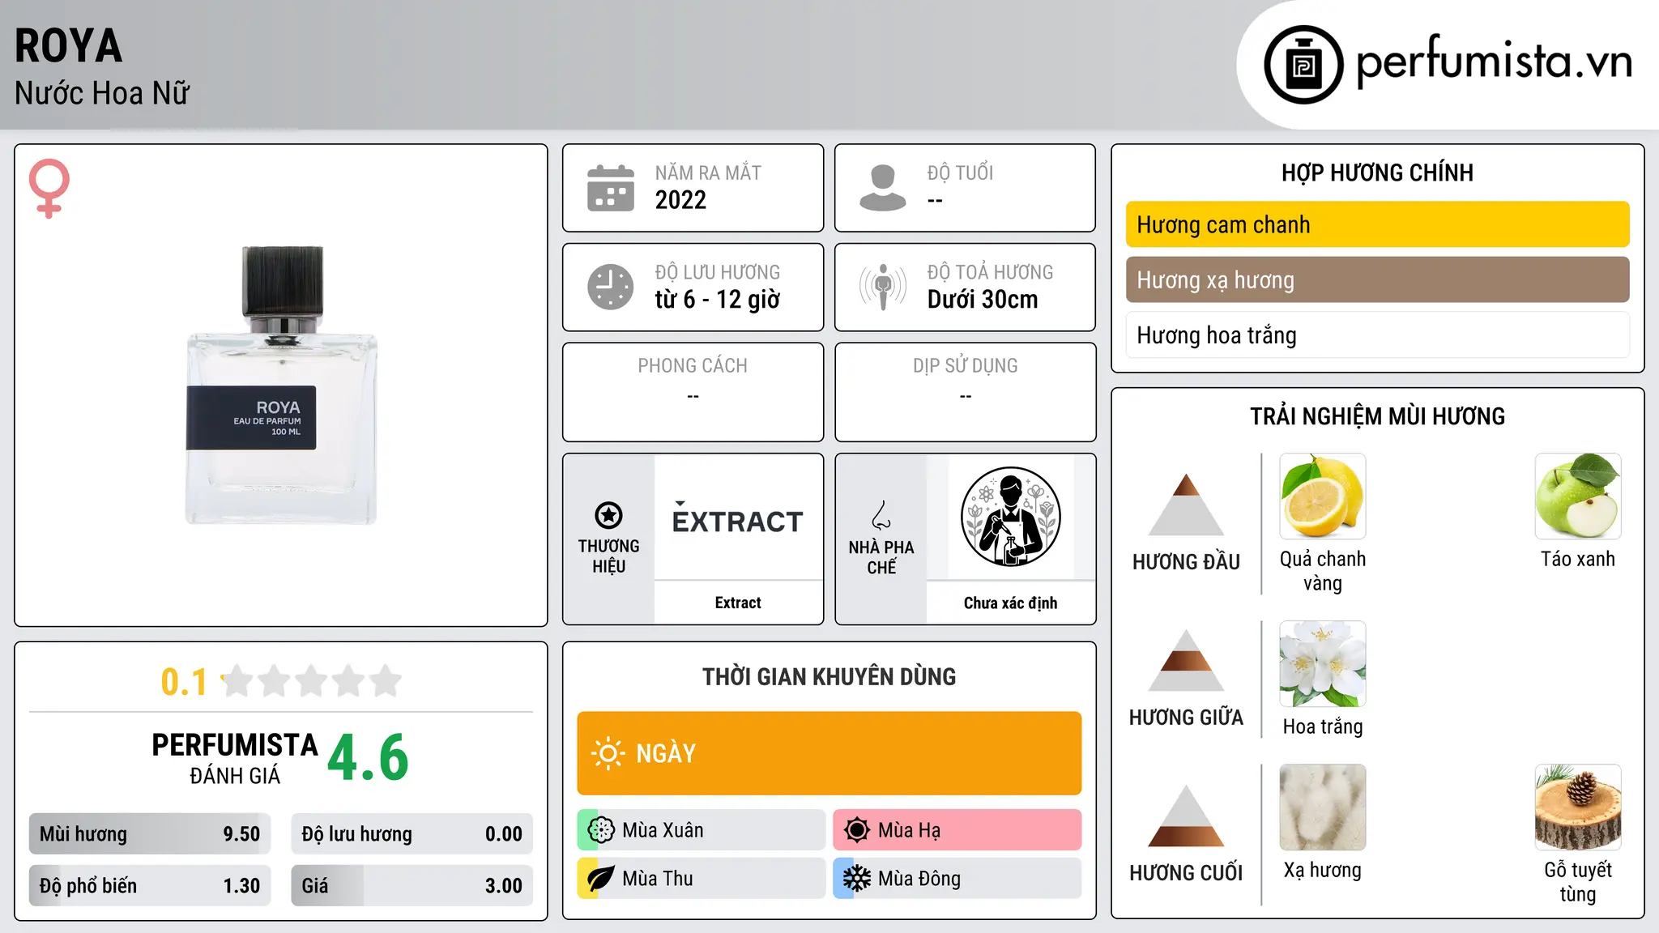Viewport: 1659px width, 933px height.
Task: Click the Nước Hoa Nữ subtitle
Action: (102, 93)
